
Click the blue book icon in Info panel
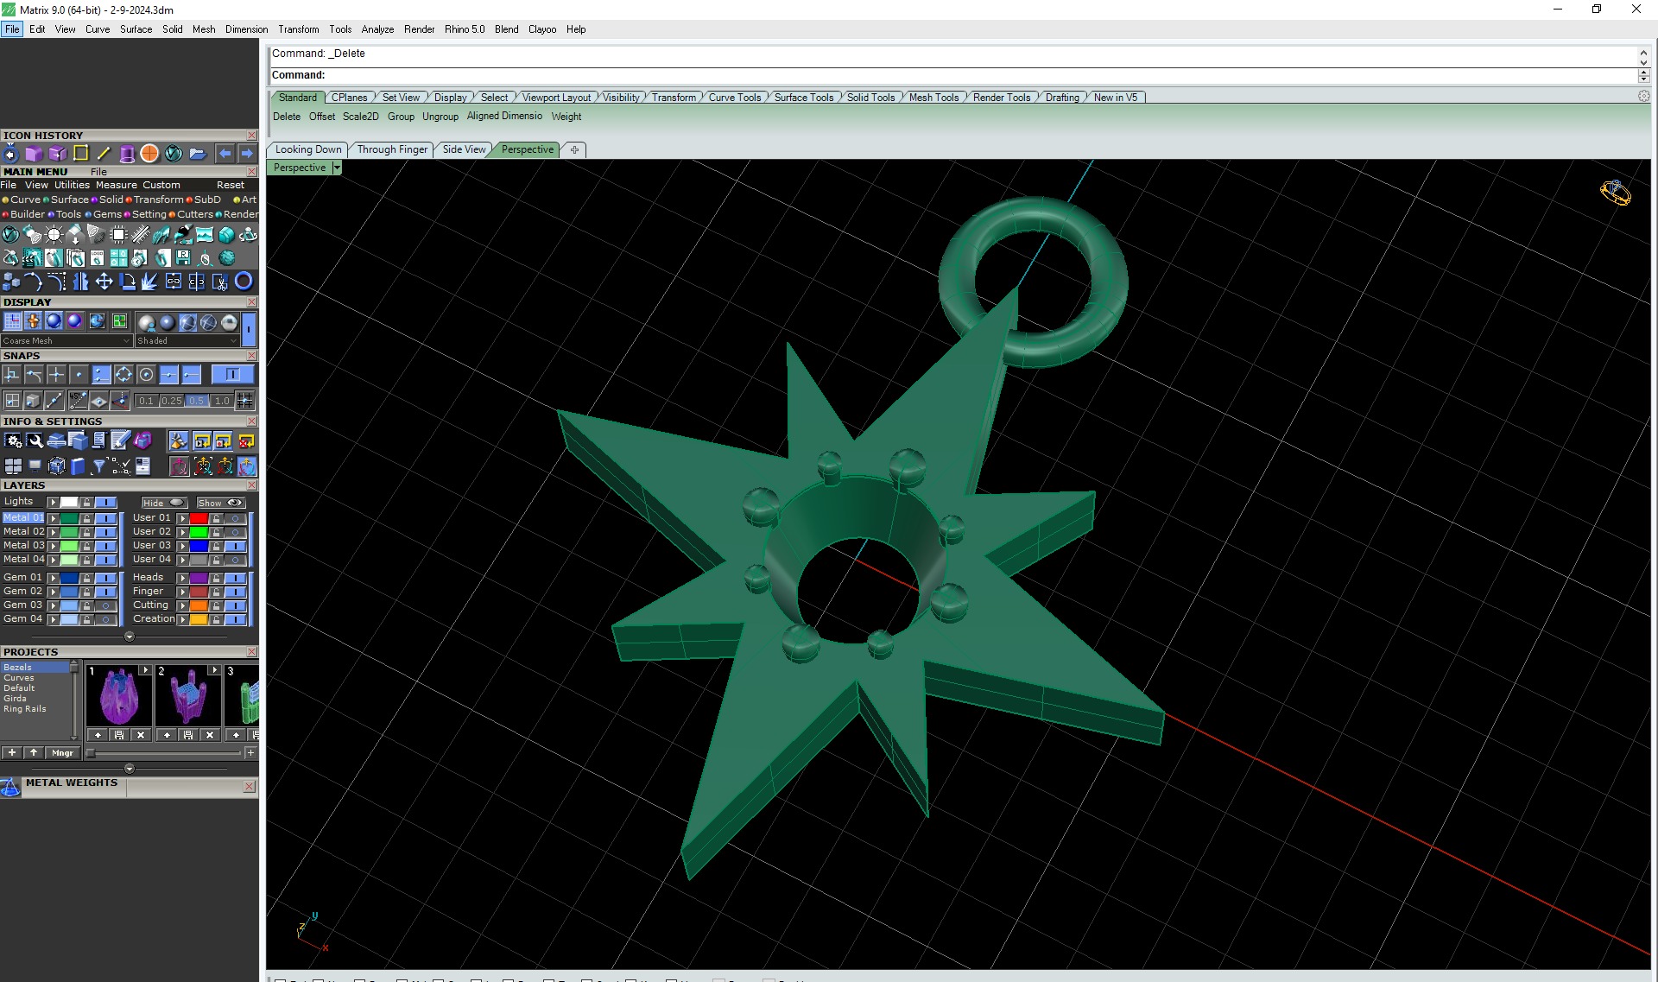[78, 467]
